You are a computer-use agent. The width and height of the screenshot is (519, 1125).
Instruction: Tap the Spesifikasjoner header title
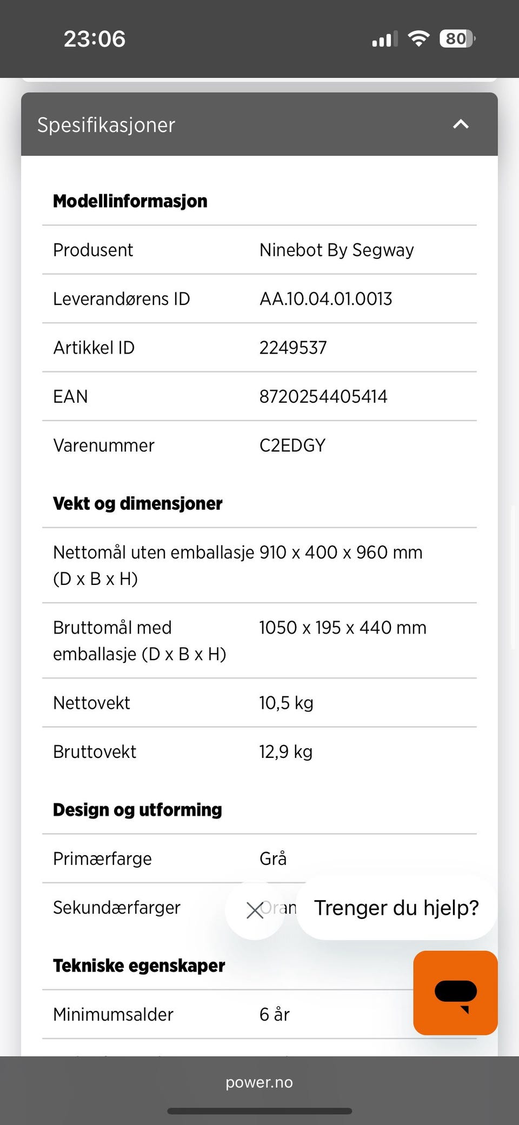pyautogui.click(x=106, y=125)
